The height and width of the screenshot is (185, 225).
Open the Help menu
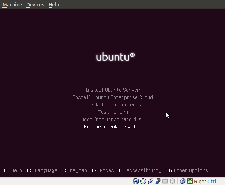54,5
